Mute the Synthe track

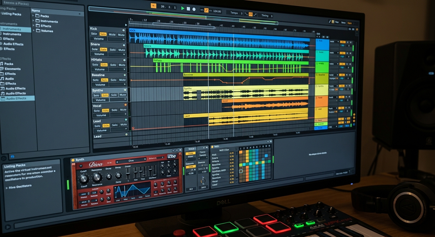tap(123, 95)
